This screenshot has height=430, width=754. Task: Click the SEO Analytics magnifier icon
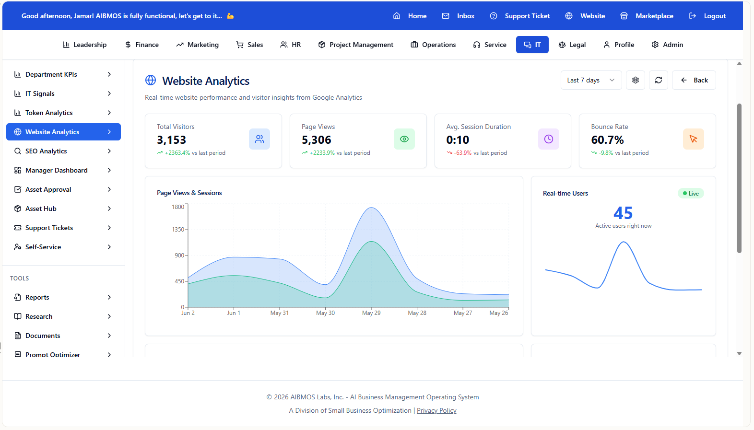18,151
